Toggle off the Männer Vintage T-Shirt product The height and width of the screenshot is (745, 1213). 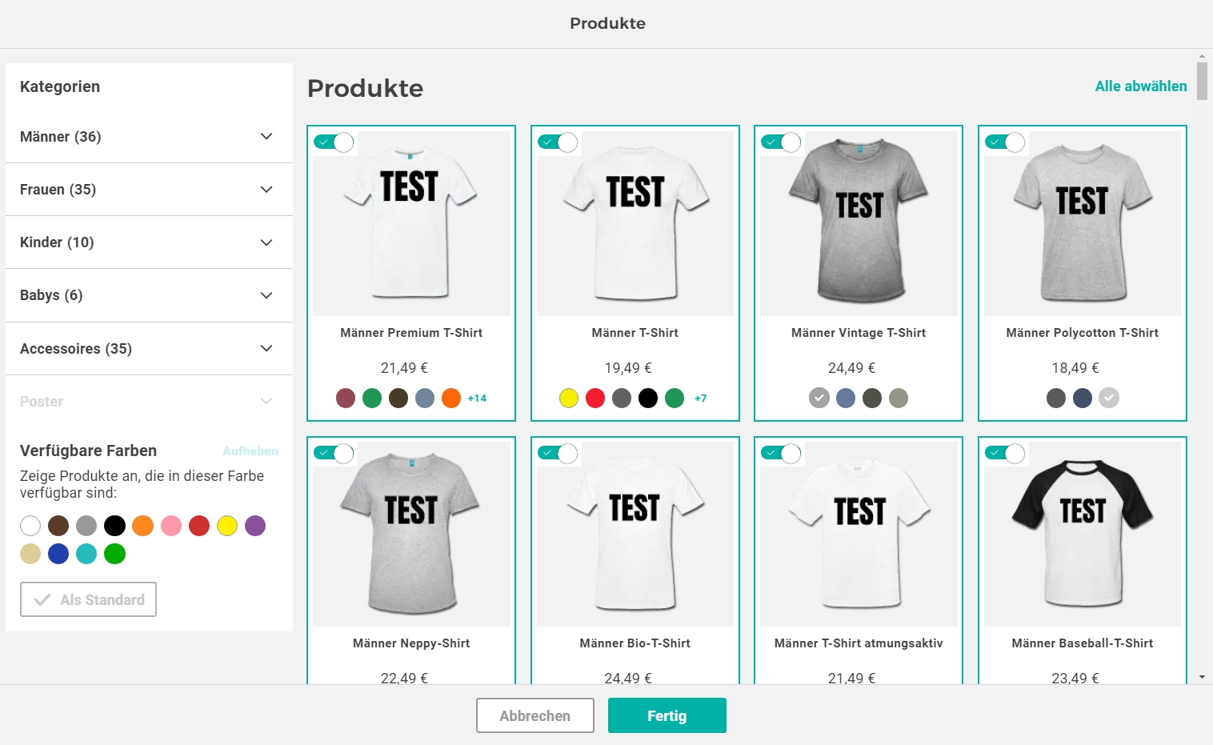coord(781,142)
